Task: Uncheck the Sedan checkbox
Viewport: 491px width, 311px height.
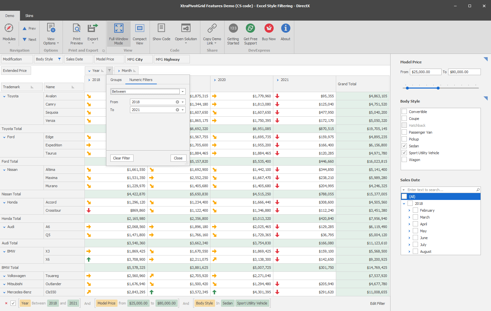Action: click(405, 146)
